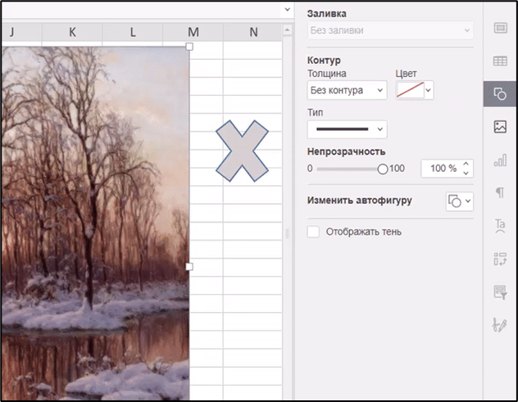Select column J header
518x402 pixels.
(x=21, y=32)
